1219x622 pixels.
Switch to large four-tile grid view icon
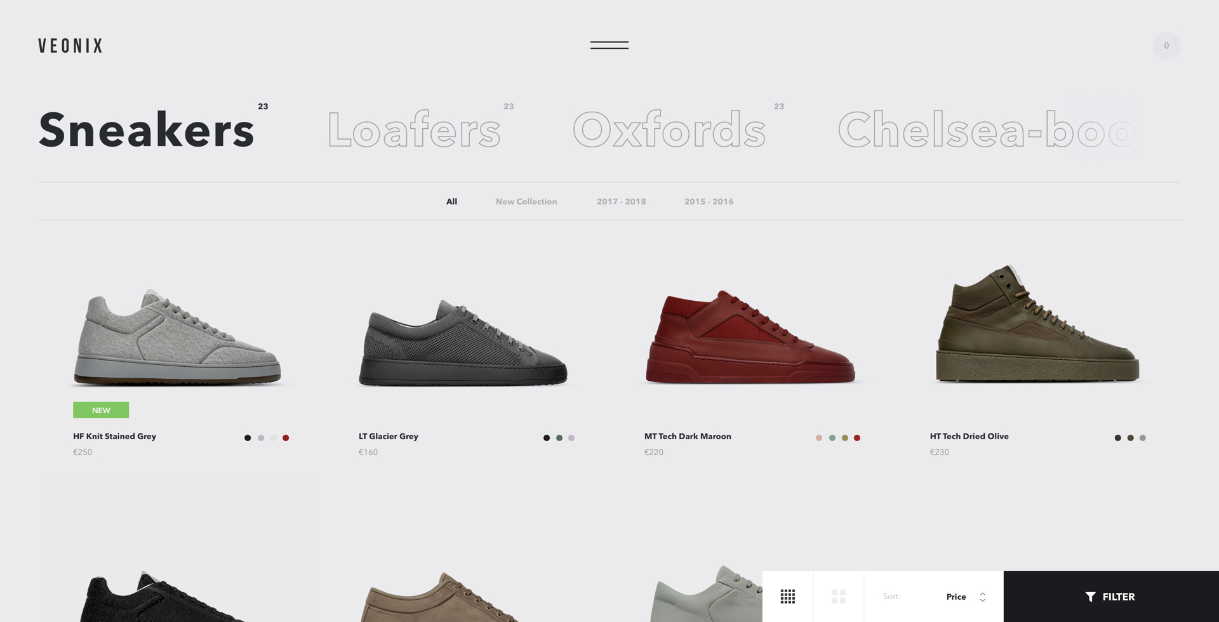click(839, 597)
